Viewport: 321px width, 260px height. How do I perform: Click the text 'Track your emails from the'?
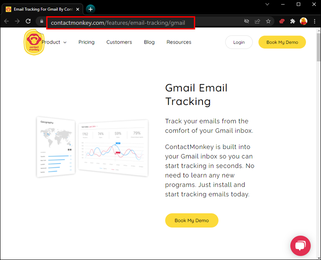207,121
